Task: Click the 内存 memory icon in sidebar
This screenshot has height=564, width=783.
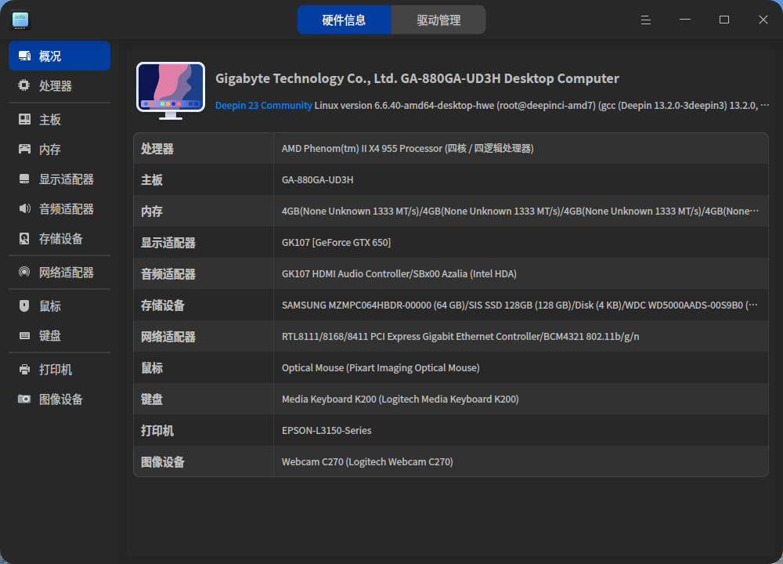Action: coord(24,149)
